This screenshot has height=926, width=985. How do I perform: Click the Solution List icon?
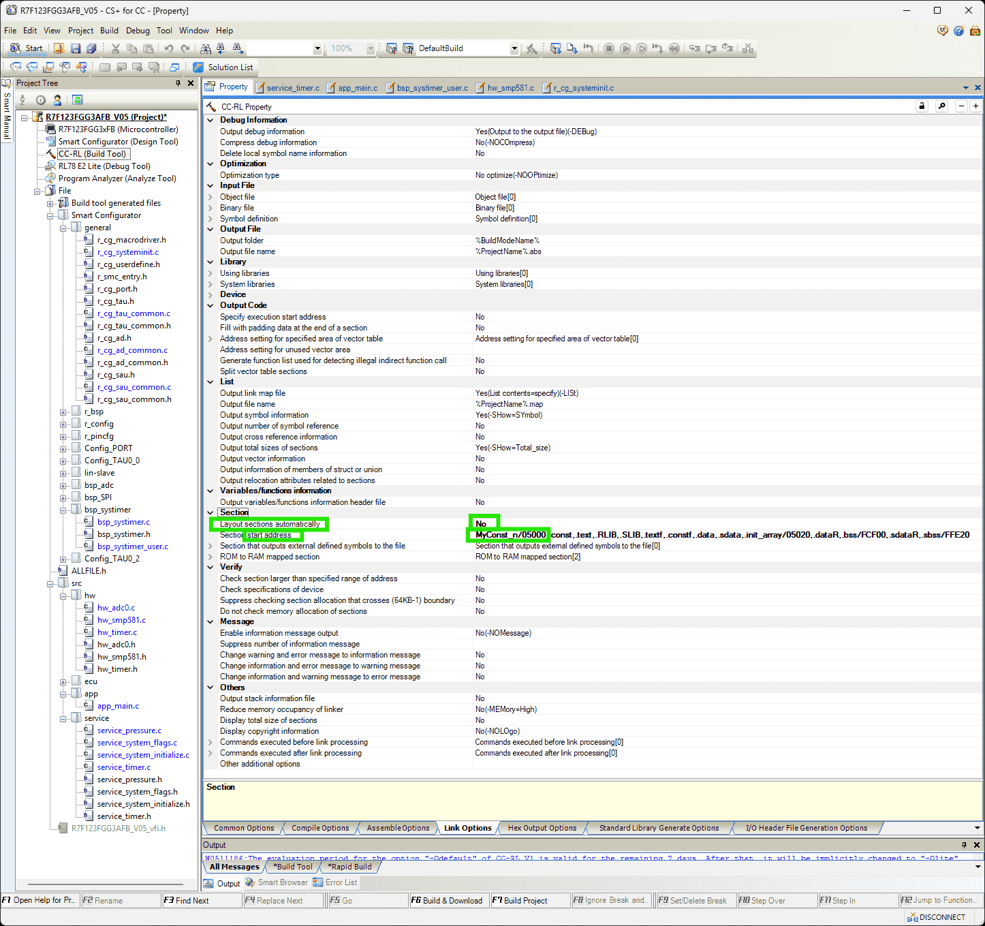pos(198,67)
